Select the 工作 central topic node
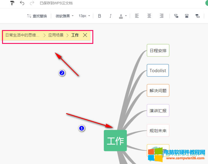 115,141
